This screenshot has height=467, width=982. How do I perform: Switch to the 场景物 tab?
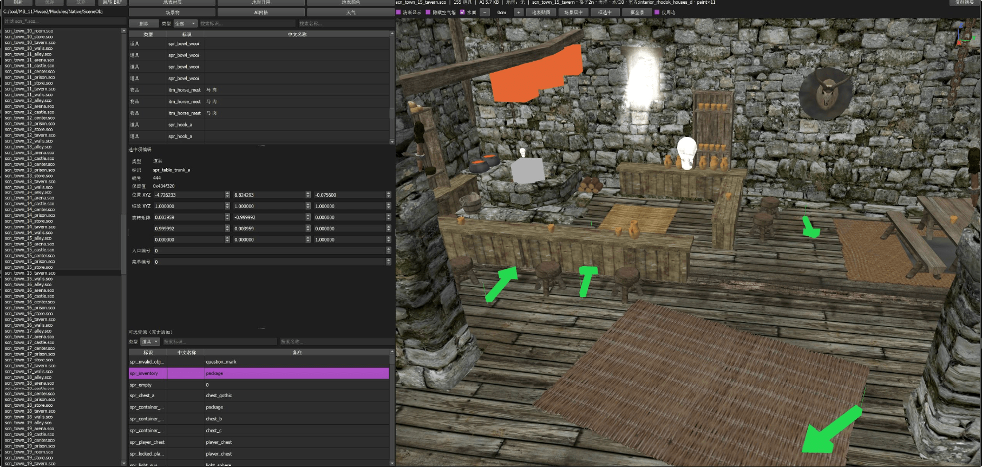[x=172, y=12]
